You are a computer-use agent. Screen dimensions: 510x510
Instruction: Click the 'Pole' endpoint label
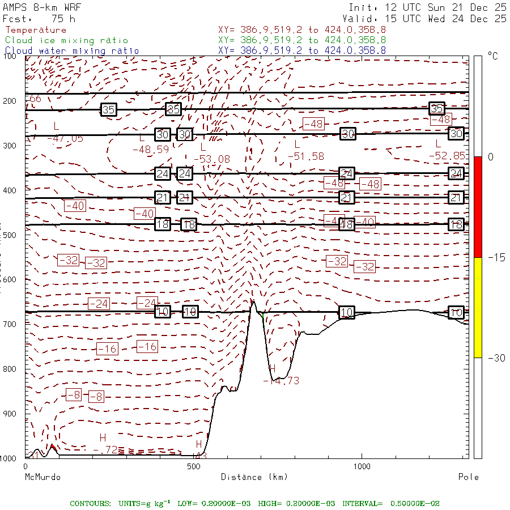(x=469, y=477)
